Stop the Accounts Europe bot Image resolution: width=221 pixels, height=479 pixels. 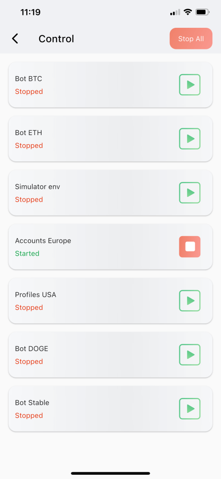189,247
